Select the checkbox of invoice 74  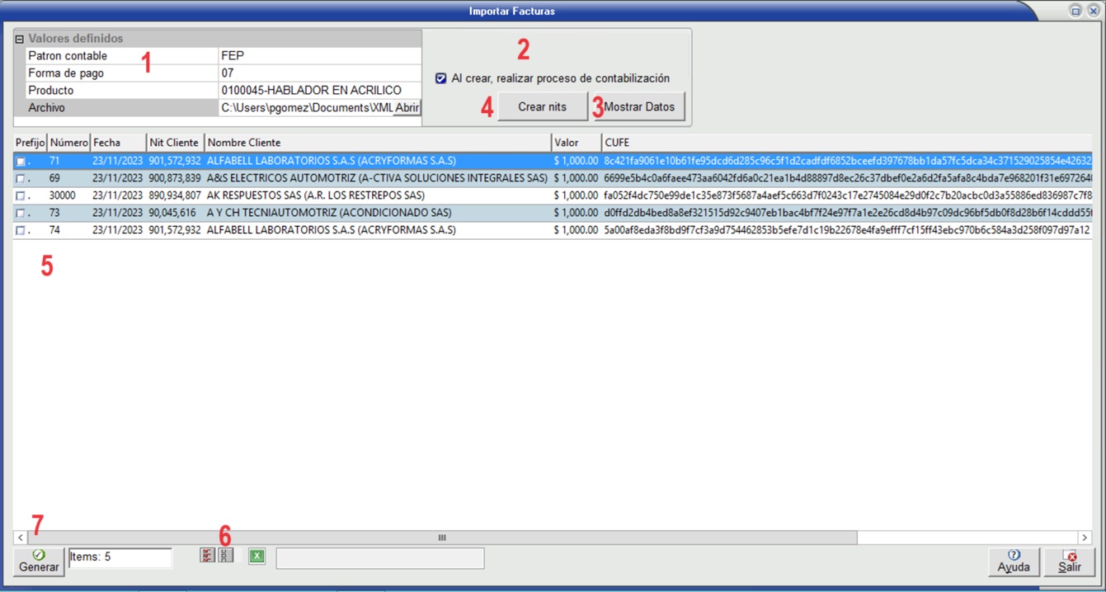(21, 231)
